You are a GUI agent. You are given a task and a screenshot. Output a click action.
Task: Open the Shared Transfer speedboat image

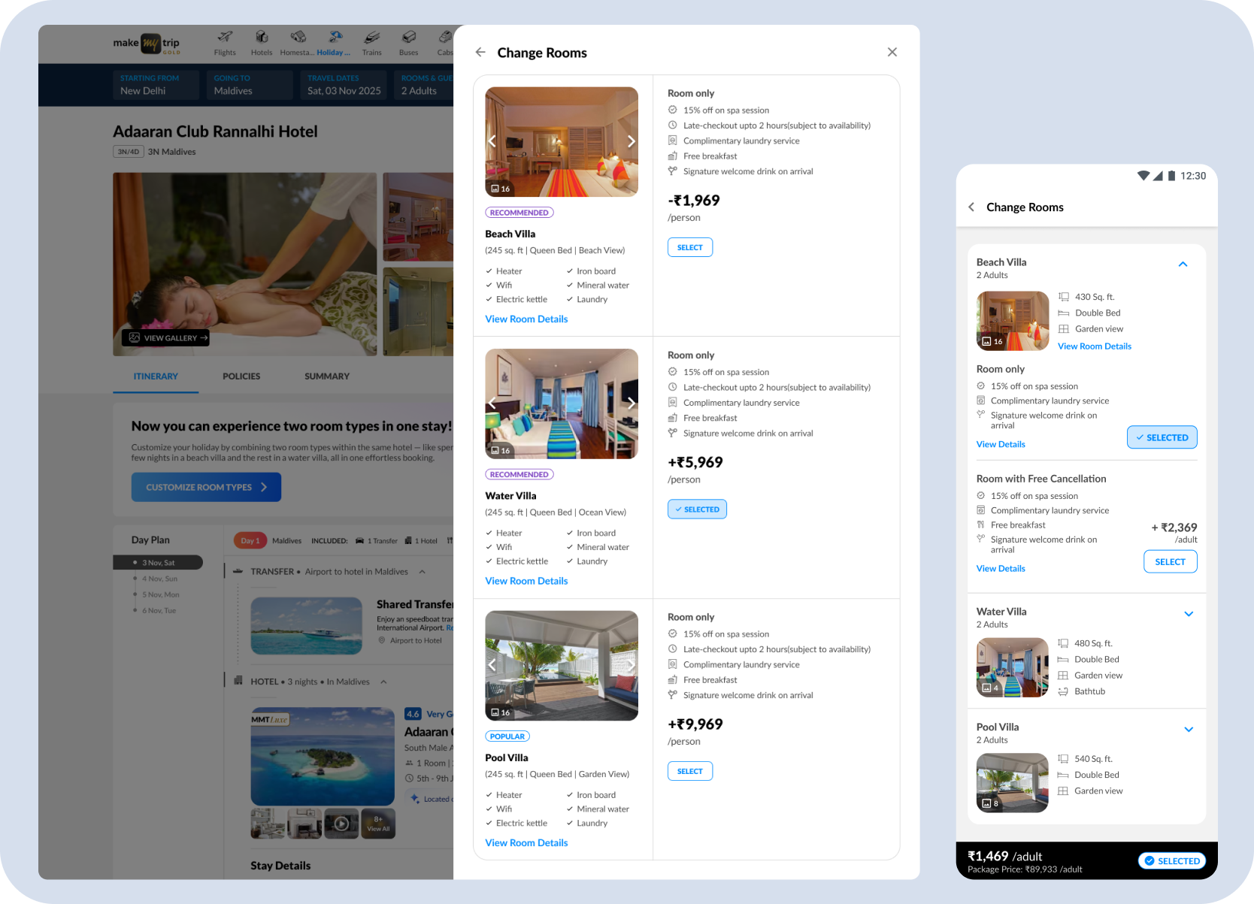pyautogui.click(x=307, y=626)
